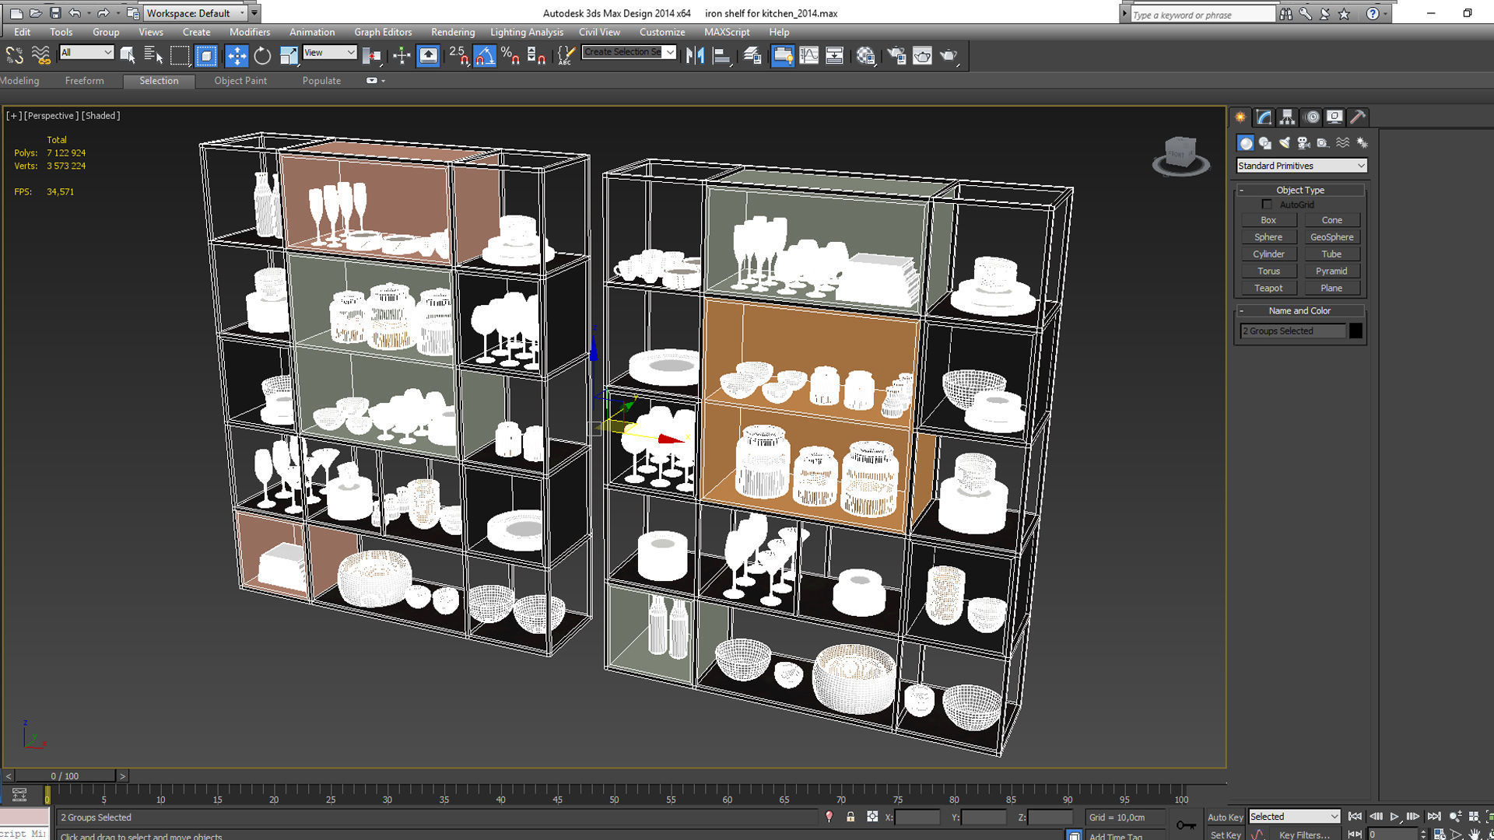Open the Render Setup dialog
This screenshot has width=1494, height=840.
coord(896,55)
